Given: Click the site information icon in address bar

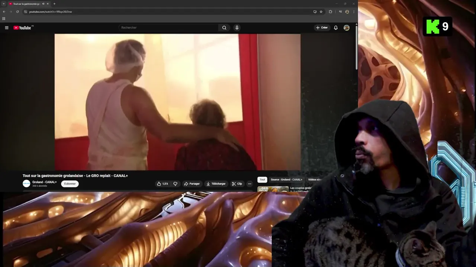Looking at the screenshot, I should 26,11.
